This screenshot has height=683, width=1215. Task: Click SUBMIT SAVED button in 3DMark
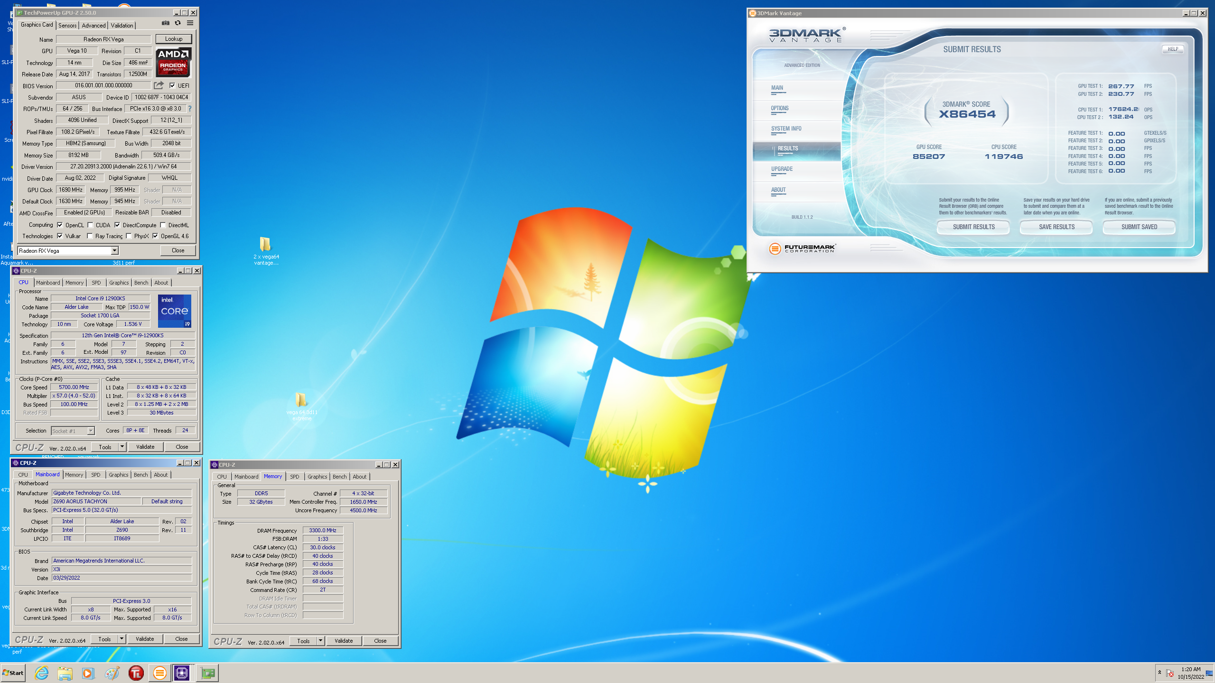[1139, 227]
